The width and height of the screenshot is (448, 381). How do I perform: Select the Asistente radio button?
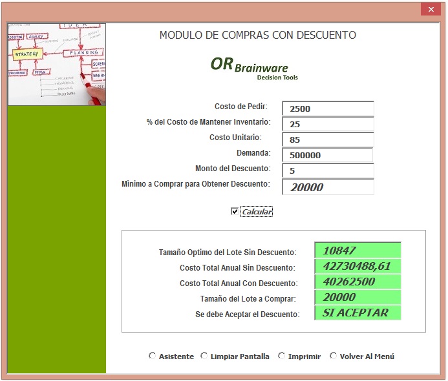tap(153, 356)
